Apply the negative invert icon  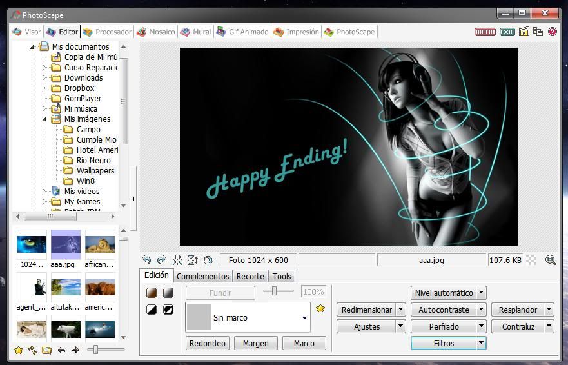pyautogui.click(x=168, y=309)
